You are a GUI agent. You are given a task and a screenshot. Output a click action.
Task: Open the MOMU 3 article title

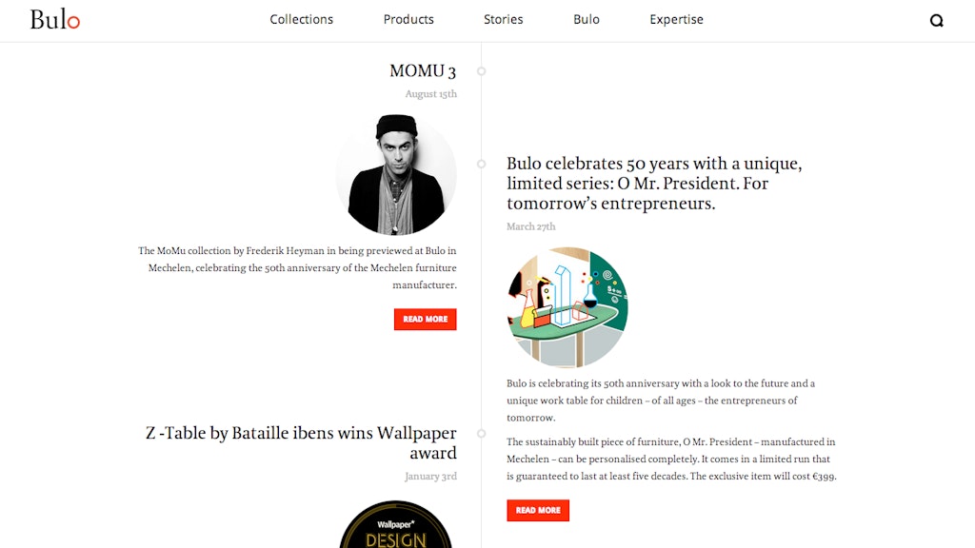pyautogui.click(x=423, y=71)
